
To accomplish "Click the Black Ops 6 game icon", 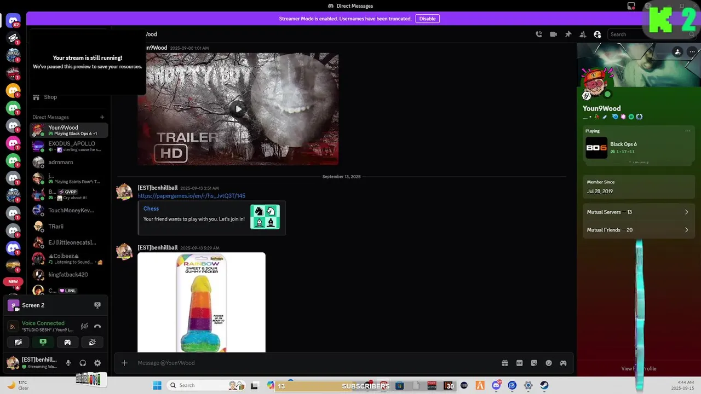I will tap(596, 148).
